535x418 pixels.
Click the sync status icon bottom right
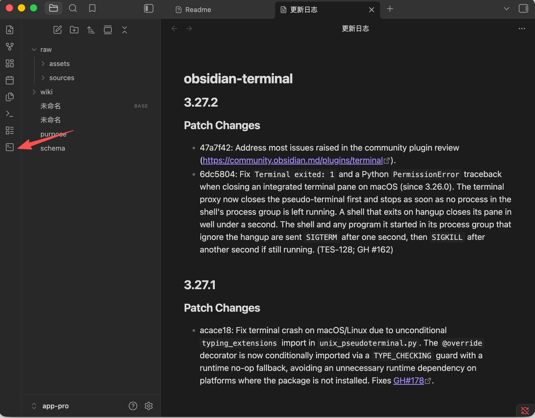(525, 410)
